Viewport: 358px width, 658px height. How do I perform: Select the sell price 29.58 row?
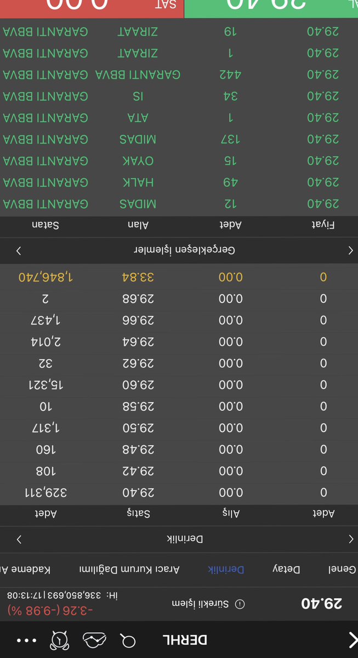tap(179, 406)
